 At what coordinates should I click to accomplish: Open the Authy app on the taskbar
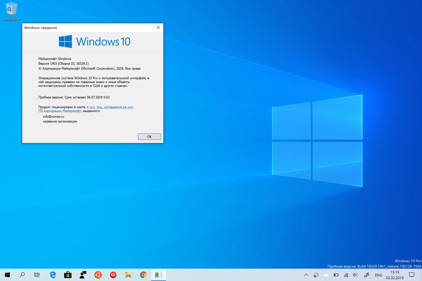[x=113, y=275]
